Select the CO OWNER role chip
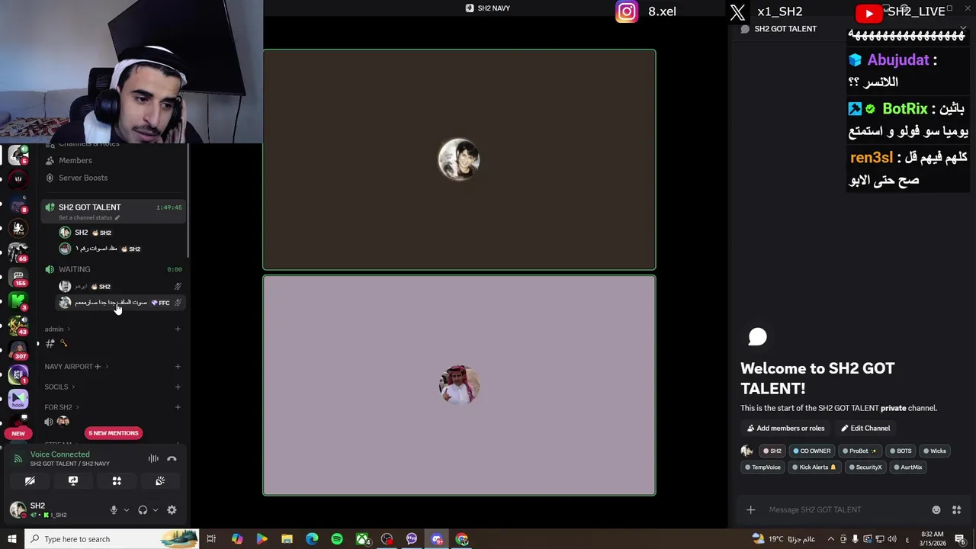The image size is (976, 549). point(811,451)
